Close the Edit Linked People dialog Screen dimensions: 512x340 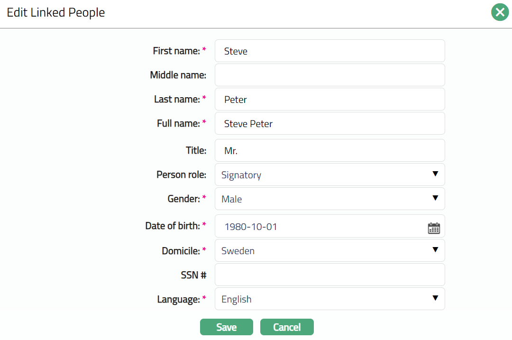coord(500,12)
